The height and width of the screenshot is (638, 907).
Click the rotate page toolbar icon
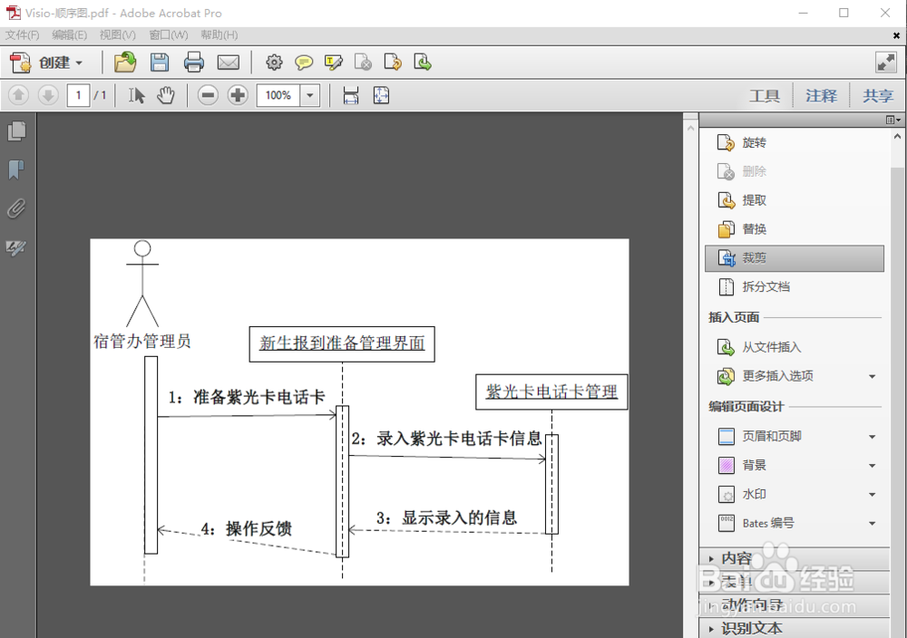393,63
